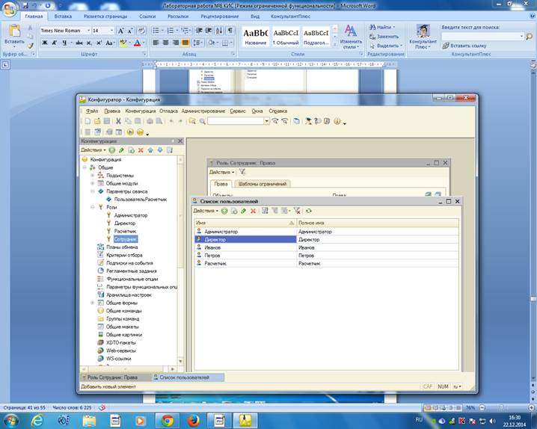Expand the Общие формы tree node

(93, 303)
